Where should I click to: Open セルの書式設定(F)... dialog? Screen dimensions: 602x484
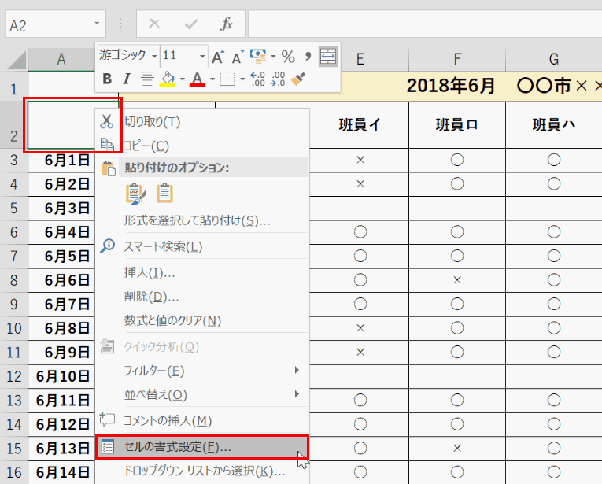click(202, 447)
